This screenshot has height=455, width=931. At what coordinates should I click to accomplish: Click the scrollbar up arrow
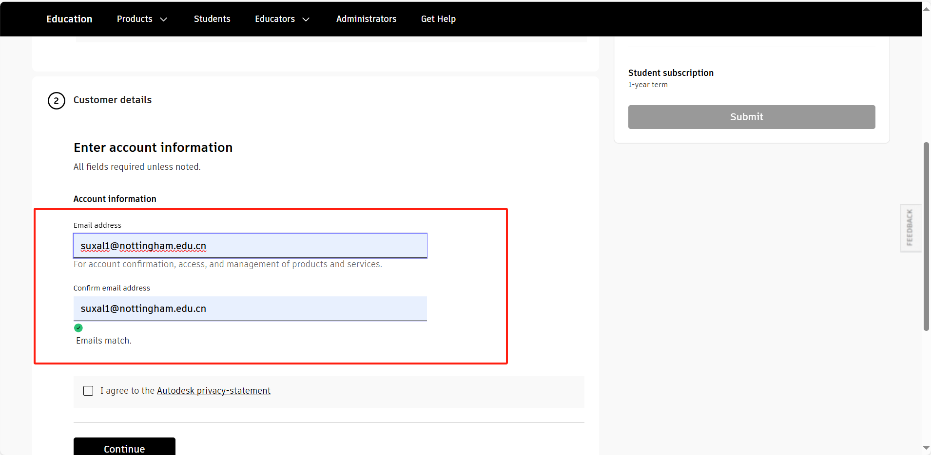[926, 8]
